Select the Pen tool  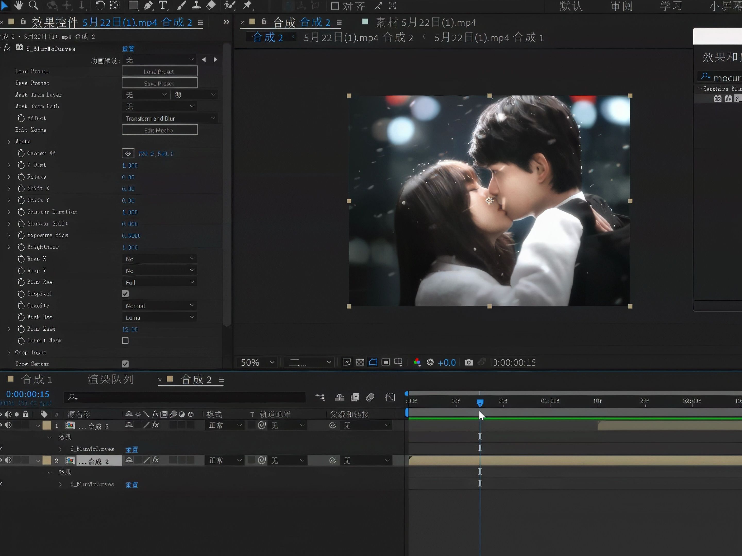148,5
